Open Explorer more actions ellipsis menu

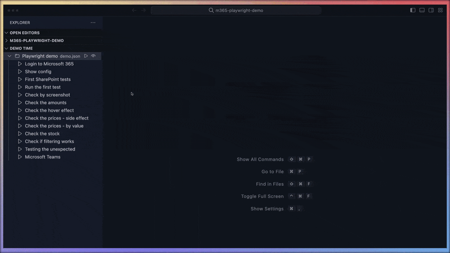93,22
